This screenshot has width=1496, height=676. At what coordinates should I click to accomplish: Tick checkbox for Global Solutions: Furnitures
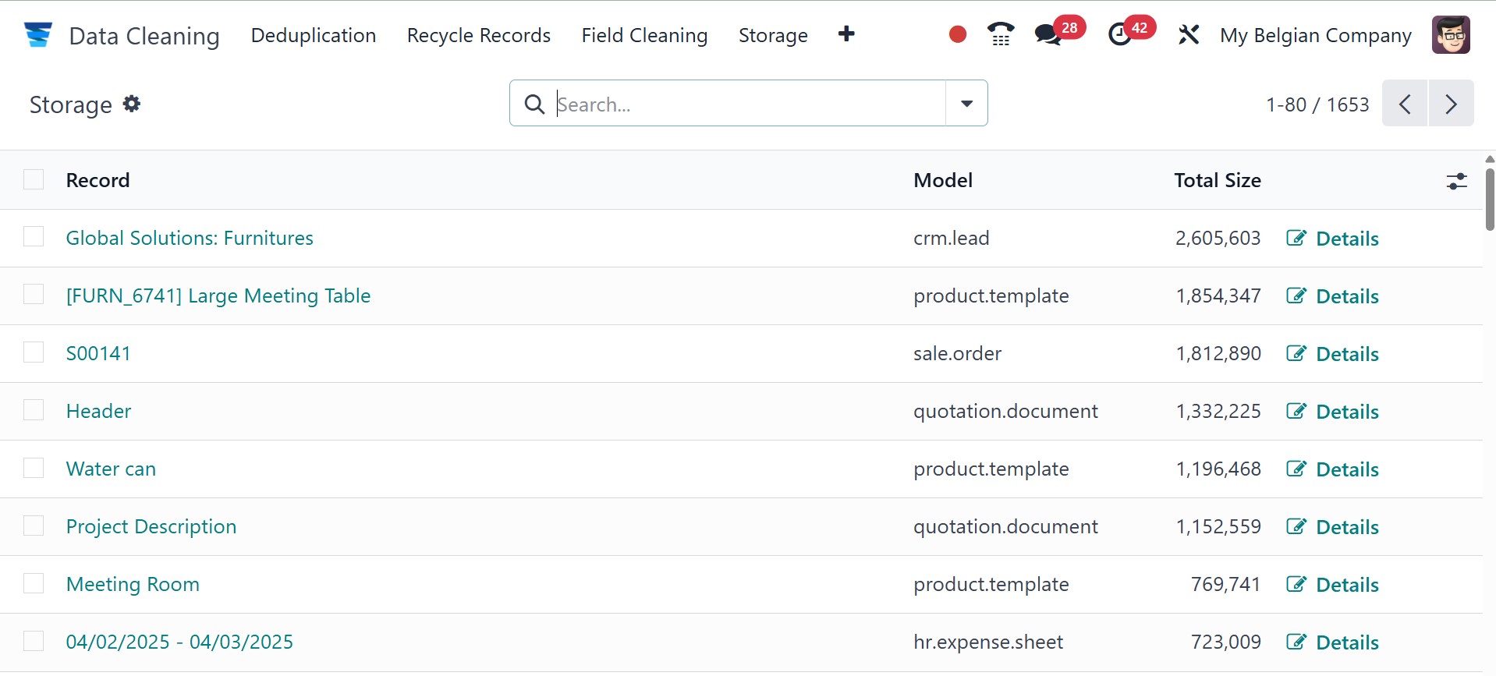point(34,237)
